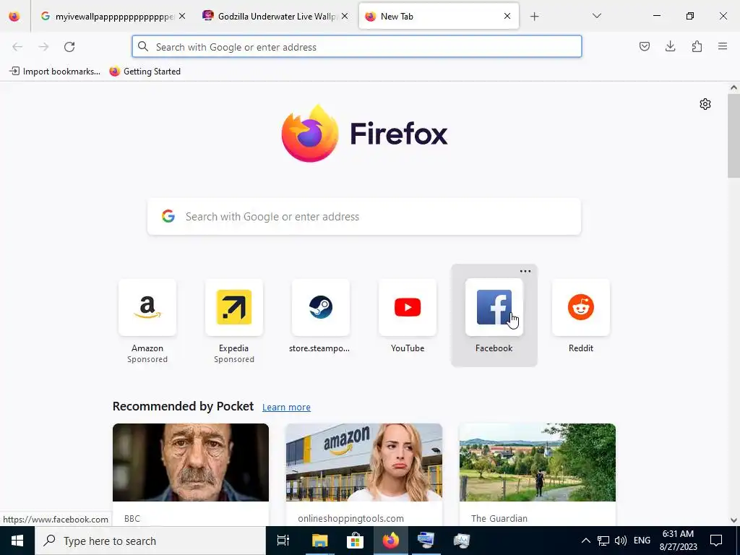Open the Downloads panel icon
The image size is (740, 555).
tap(670, 46)
